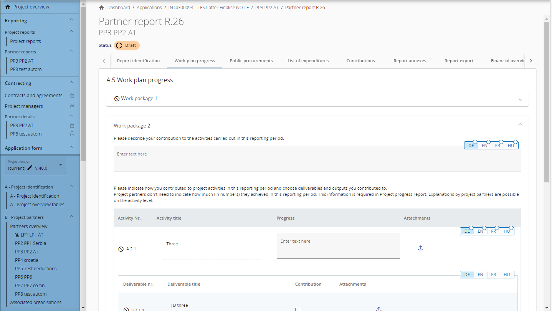This screenshot has height=311, width=552.
Task: Select HU language for the activity progress field
Action: (507, 231)
